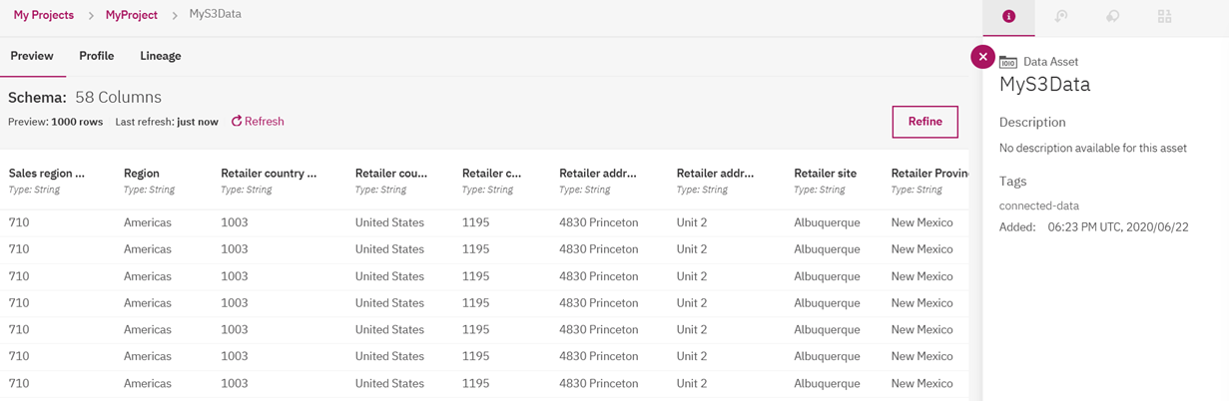The height and width of the screenshot is (401, 1229).
Task: Select the Preview tab
Action: click(x=32, y=56)
